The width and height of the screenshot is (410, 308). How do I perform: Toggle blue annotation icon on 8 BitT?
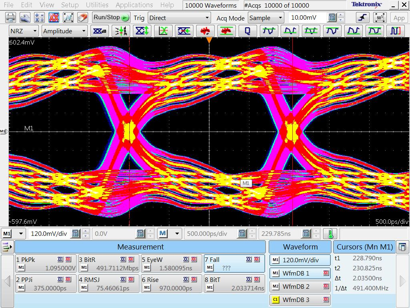point(249,279)
